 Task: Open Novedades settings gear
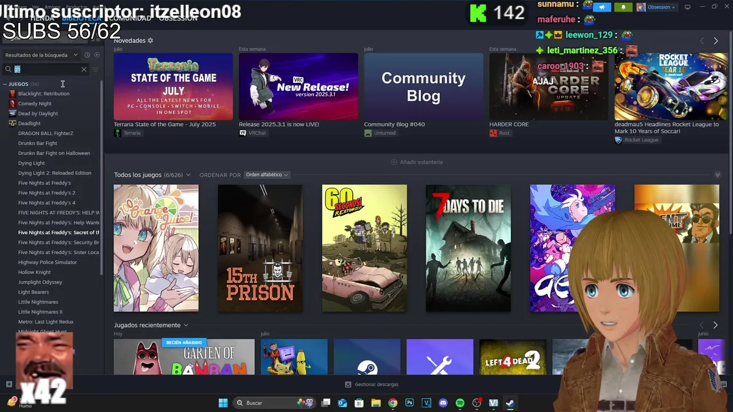151,41
